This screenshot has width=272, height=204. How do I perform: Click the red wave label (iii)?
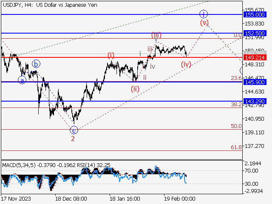[156, 35]
